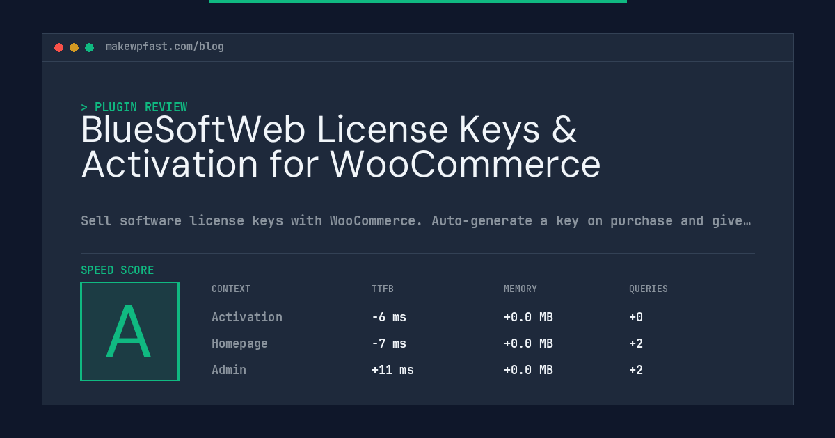This screenshot has width=835, height=438.
Task: Click the BlueSoftWeb License Keys title
Action: coord(341,147)
